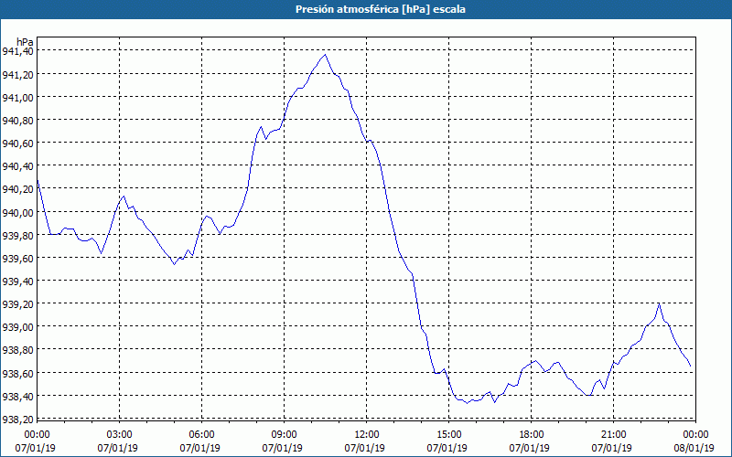Click the evening pressure peak near 22:40

[x=659, y=303]
